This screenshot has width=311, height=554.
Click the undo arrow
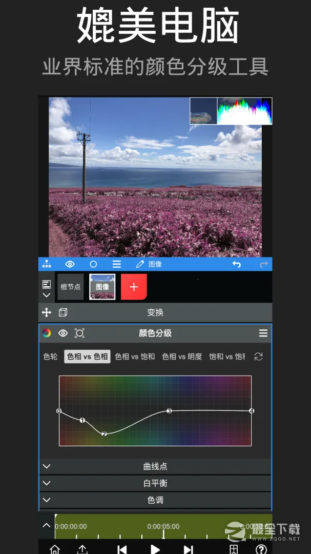tap(236, 264)
